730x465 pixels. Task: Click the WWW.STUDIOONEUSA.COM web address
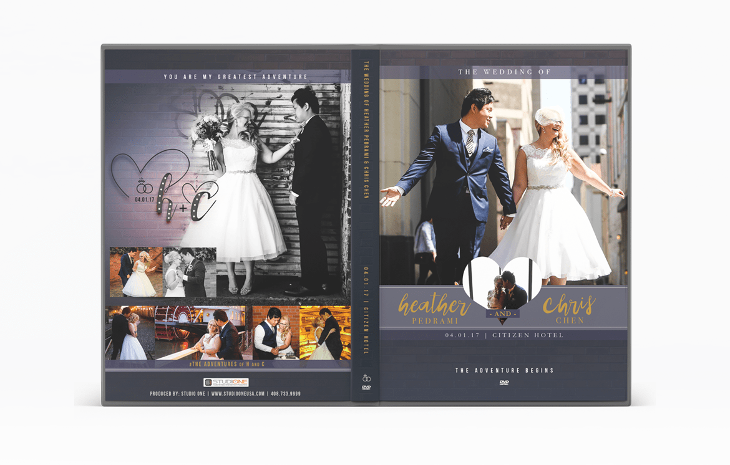coord(238,394)
